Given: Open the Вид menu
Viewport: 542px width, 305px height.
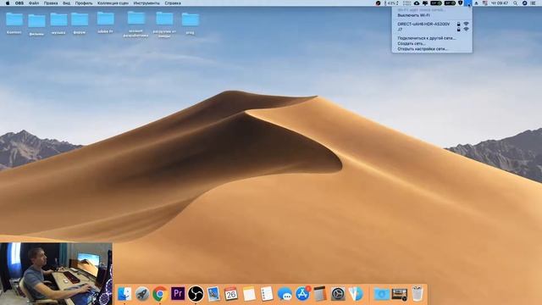Looking at the screenshot, I should (66, 3).
